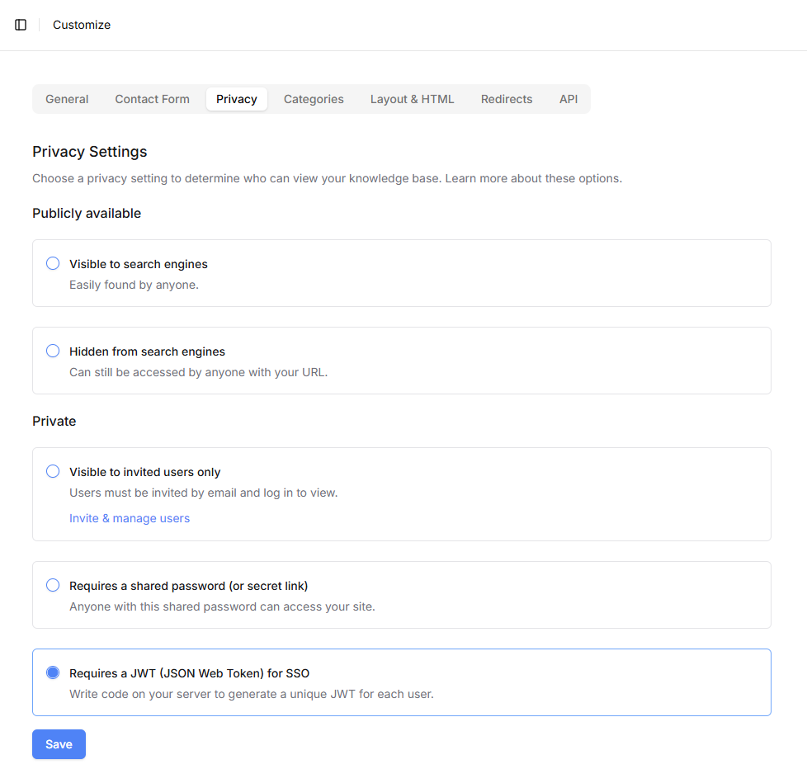Click the Requires a shared password label
This screenshot has width=807, height=769.
[188, 586]
